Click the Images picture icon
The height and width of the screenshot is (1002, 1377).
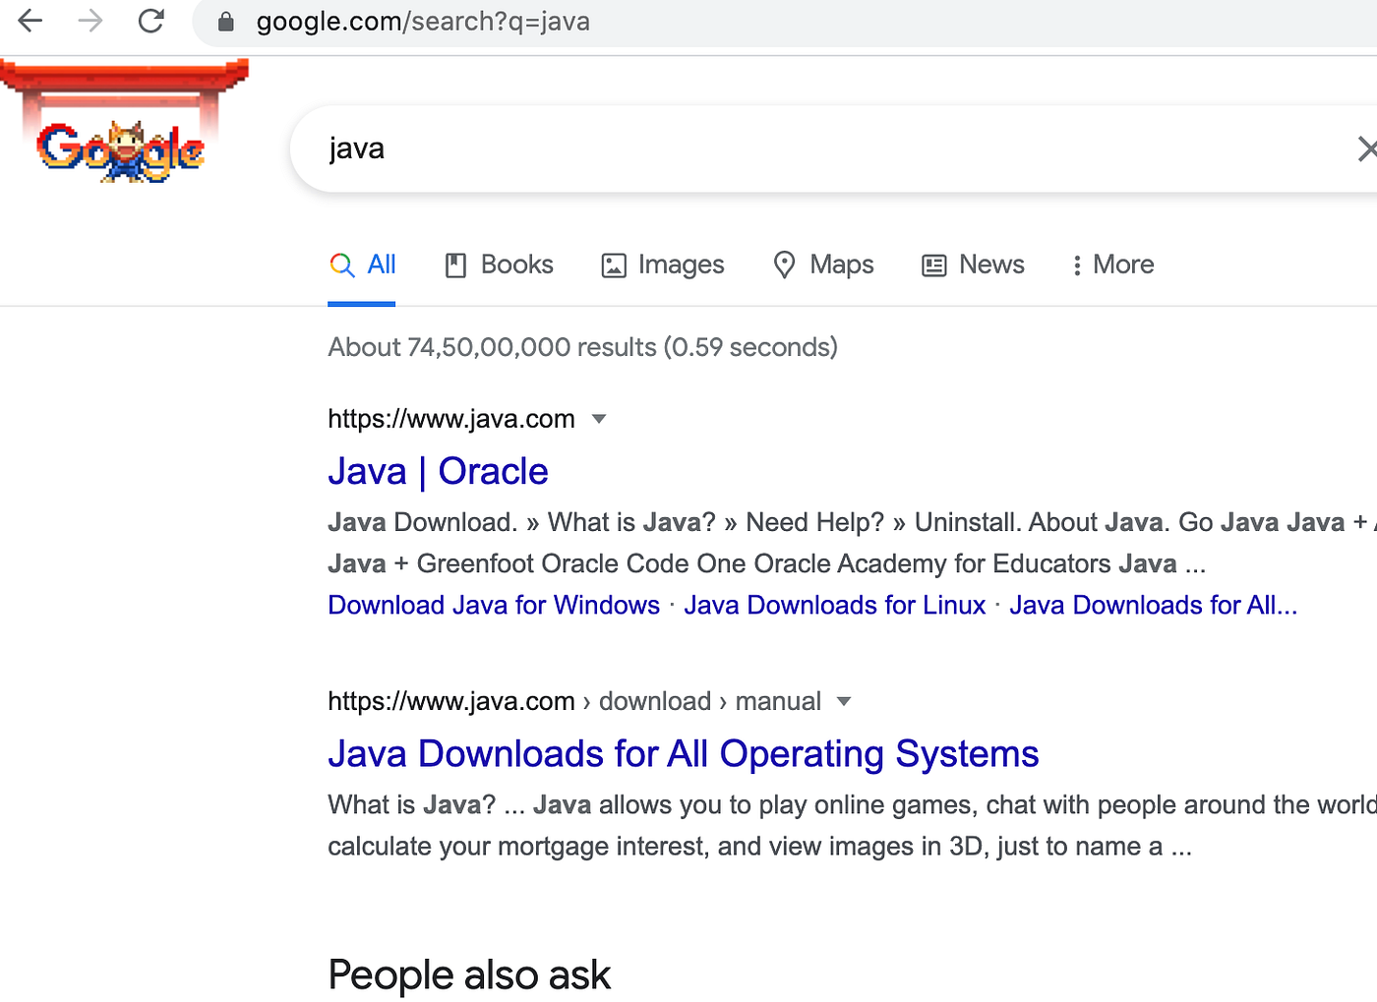(613, 265)
